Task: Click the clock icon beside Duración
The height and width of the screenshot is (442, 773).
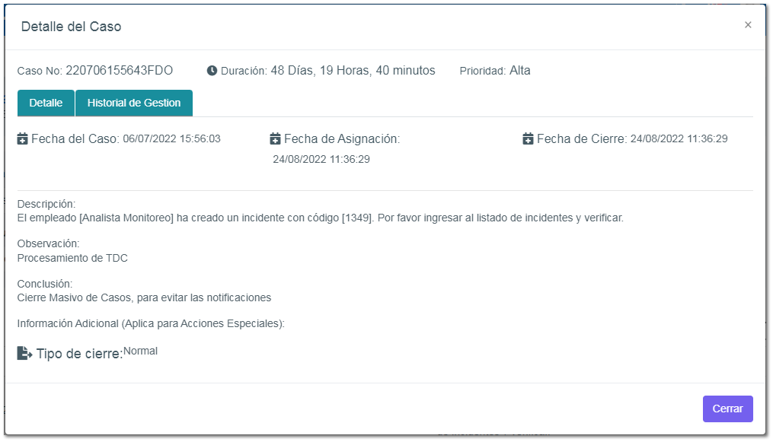Action: 212,71
